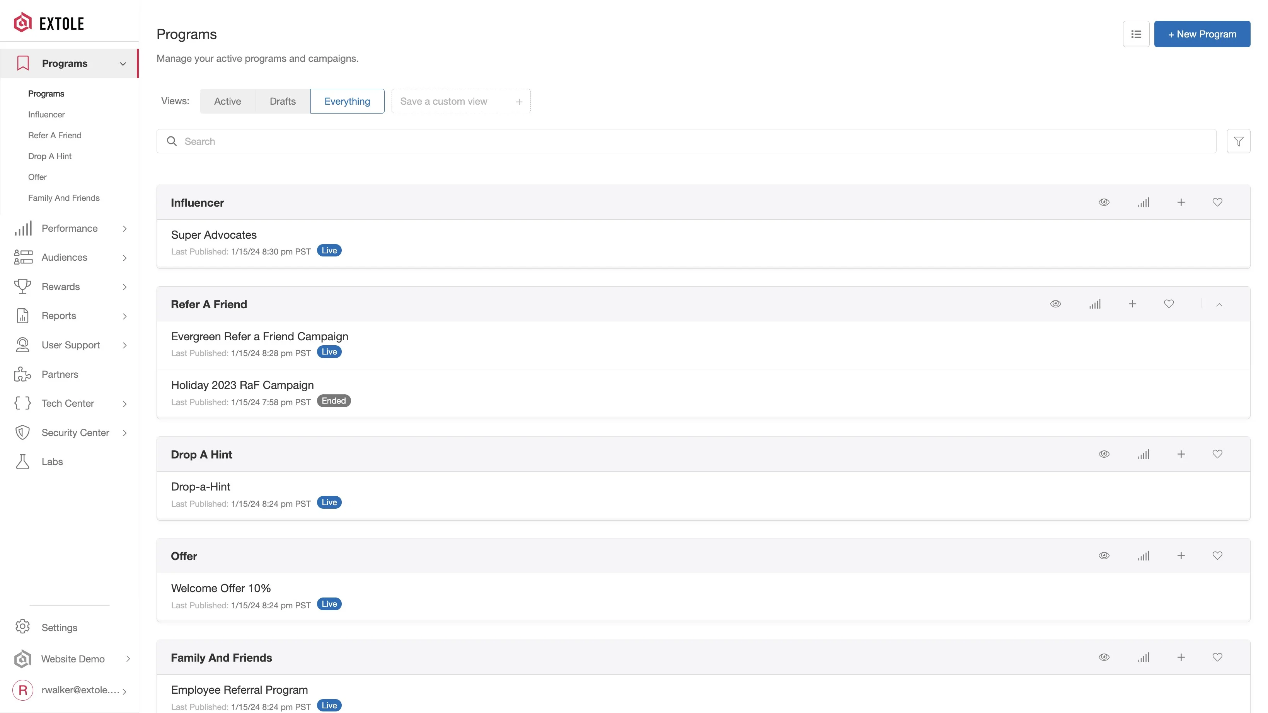Click the search magnifier icon

coord(171,141)
